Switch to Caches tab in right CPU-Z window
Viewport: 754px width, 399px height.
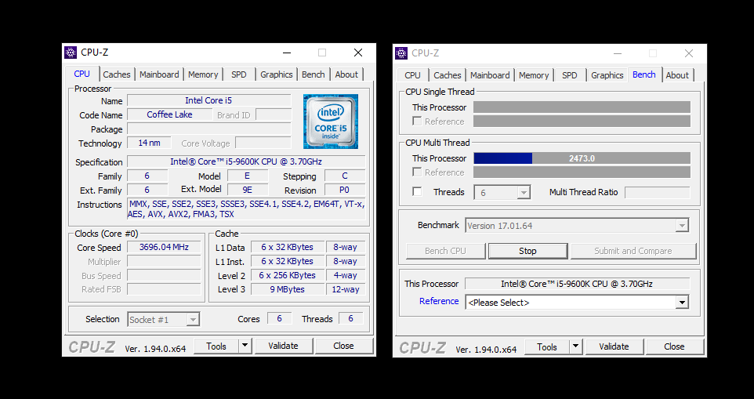448,75
